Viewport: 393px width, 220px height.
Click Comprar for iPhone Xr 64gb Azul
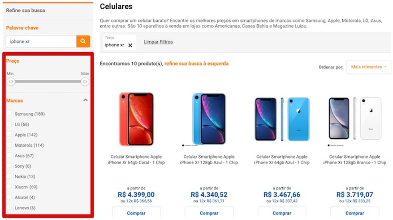point(282,213)
